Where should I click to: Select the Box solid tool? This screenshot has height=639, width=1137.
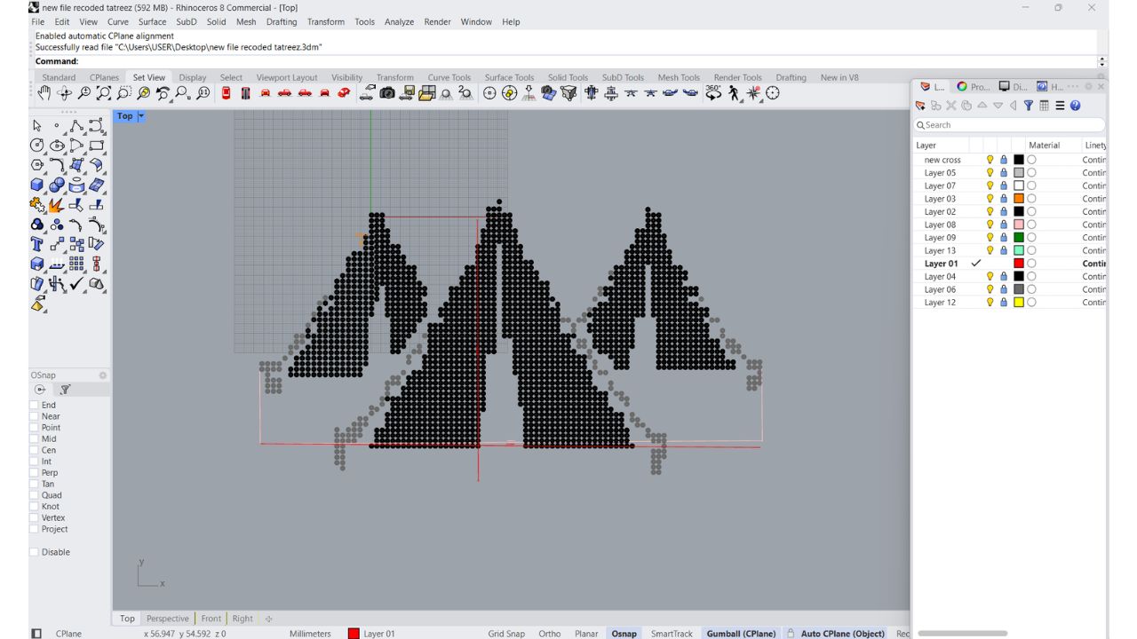[x=37, y=185]
